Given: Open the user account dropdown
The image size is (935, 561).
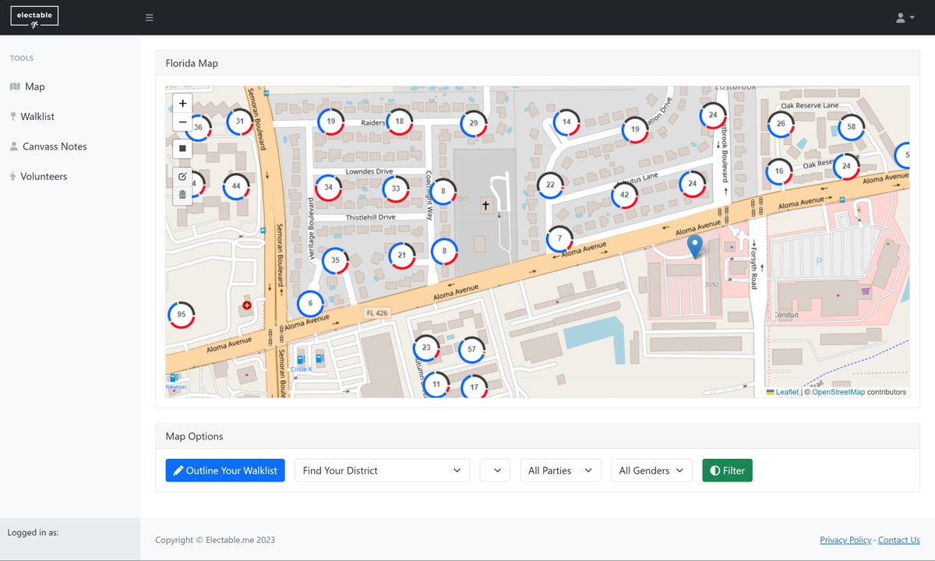Looking at the screenshot, I should tap(905, 17).
